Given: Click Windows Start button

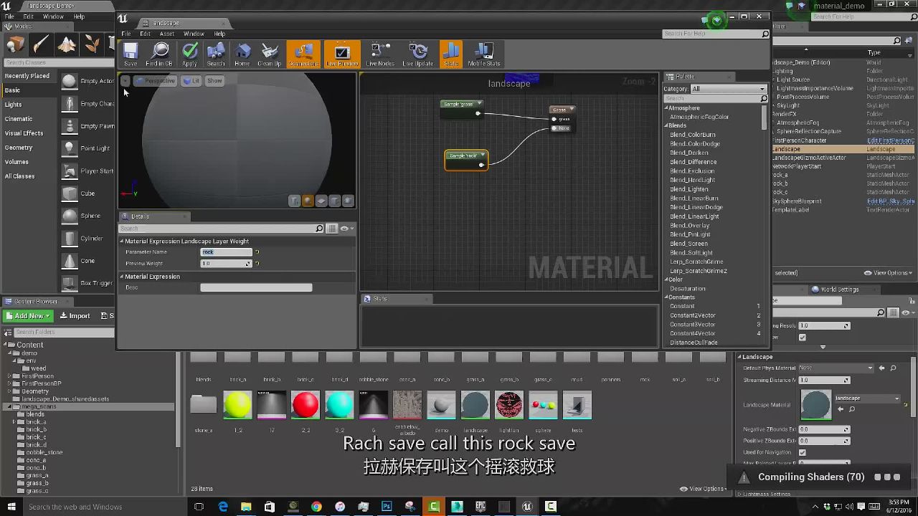Looking at the screenshot, I should [11, 507].
